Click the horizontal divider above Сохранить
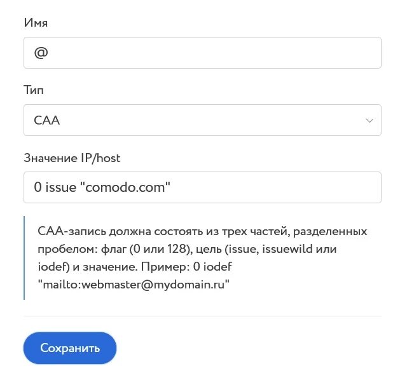This screenshot has height=385, width=407. pyautogui.click(x=202, y=316)
